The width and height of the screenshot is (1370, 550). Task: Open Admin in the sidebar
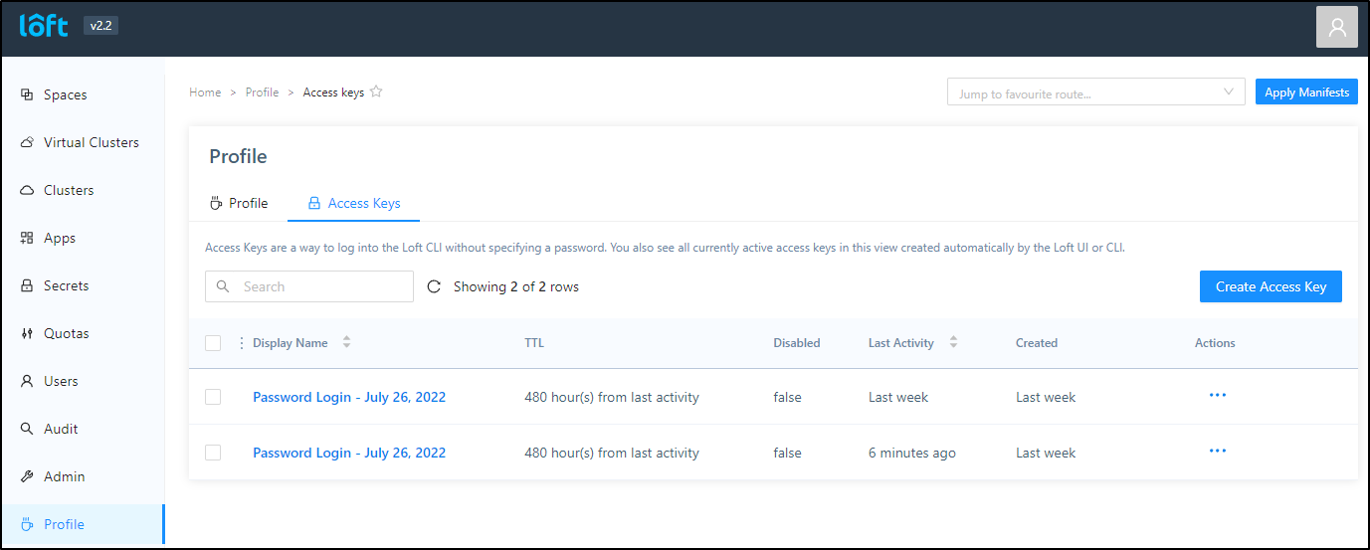point(83,476)
